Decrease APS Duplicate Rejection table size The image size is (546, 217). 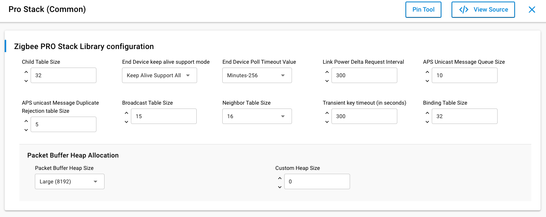tap(26, 130)
